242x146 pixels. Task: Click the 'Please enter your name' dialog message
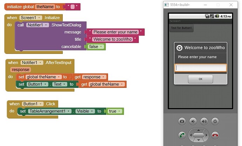[x=197, y=57]
